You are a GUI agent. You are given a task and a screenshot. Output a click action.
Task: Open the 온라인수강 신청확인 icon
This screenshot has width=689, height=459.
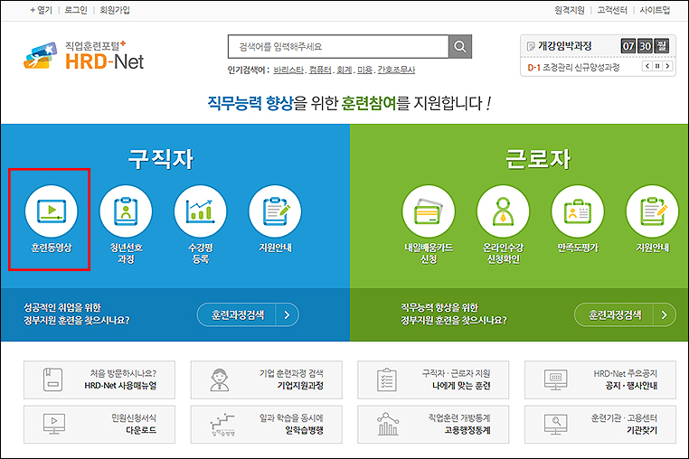(x=503, y=211)
